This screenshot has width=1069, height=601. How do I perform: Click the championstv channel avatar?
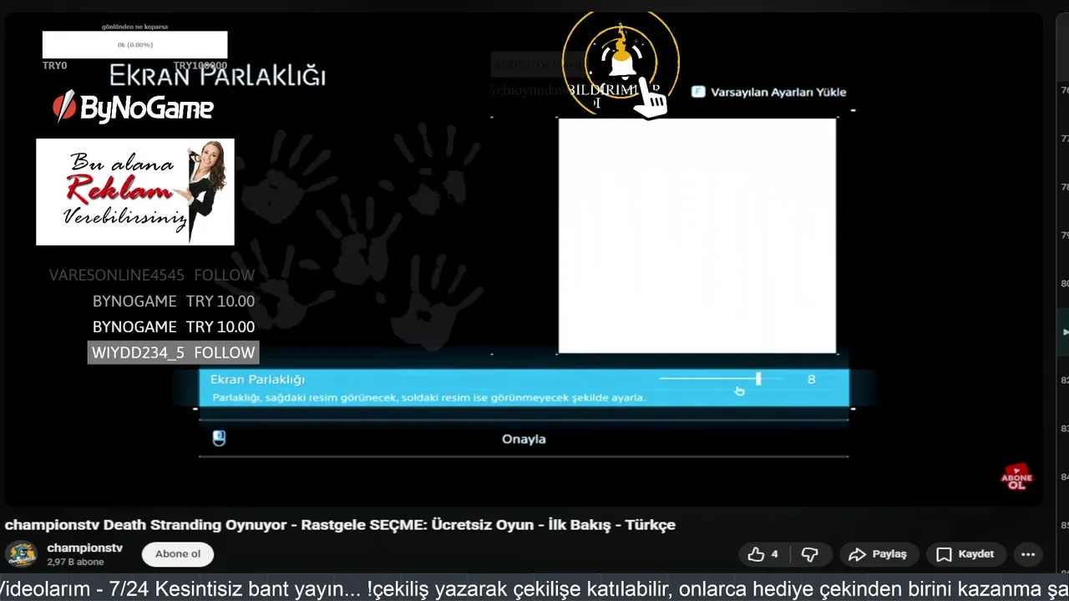22,554
